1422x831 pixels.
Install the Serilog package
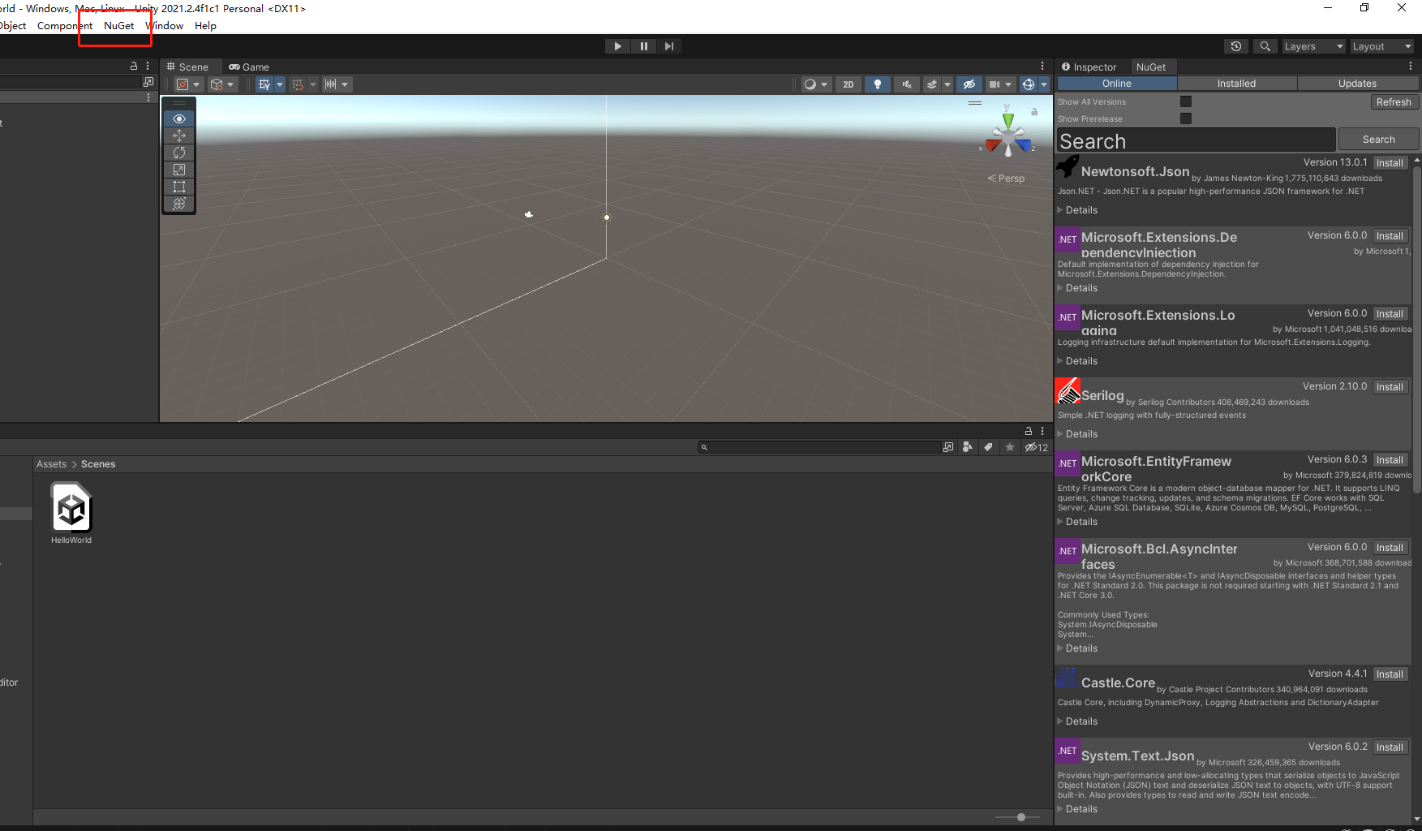[1390, 386]
